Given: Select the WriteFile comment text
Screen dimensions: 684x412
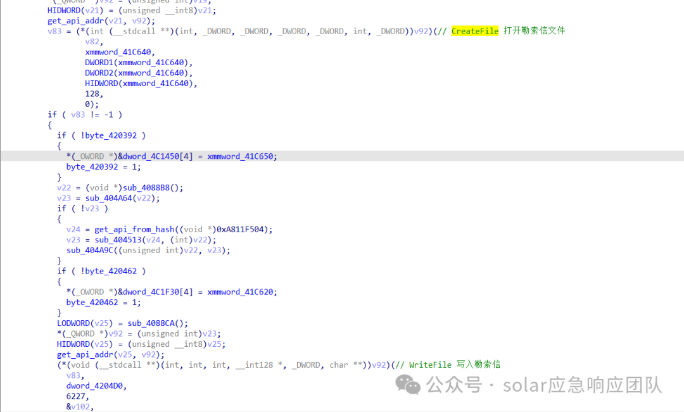Looking at the screenshot, I should point(430,365).
